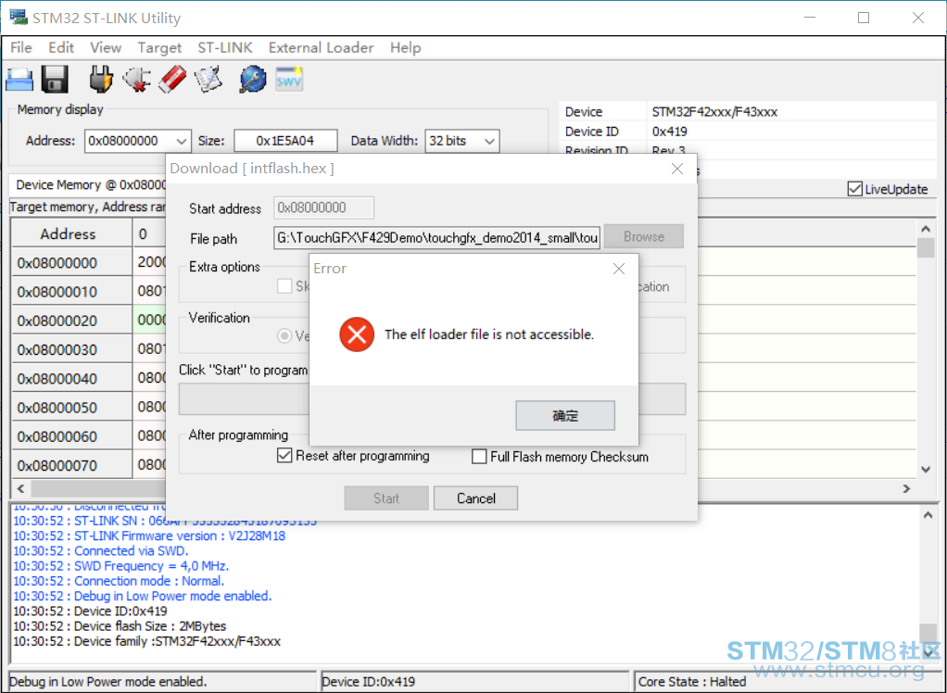Connect to target plug icon
The width and height of the screenshot is (947, 693).
[x=101, y=80]
